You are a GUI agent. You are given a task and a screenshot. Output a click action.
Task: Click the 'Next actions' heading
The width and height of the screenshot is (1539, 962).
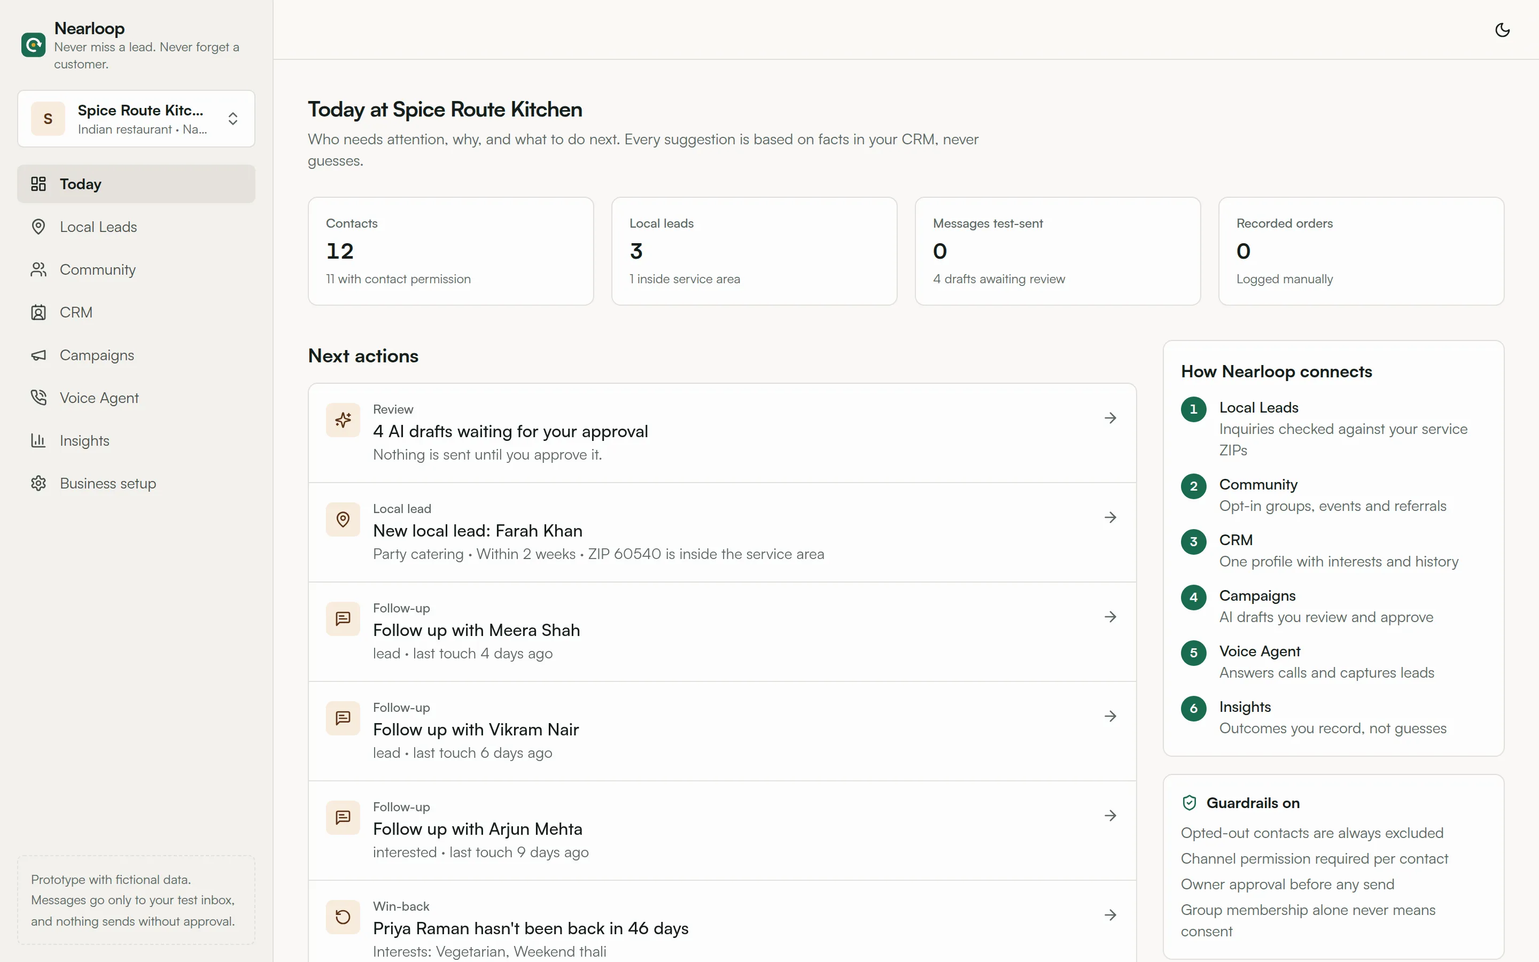pos(363,356)
